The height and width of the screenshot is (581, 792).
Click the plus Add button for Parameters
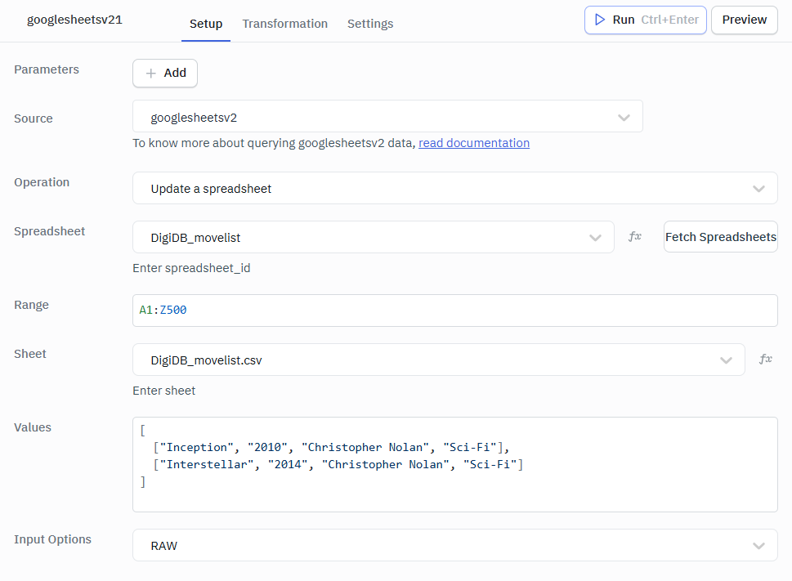[165, 73]
